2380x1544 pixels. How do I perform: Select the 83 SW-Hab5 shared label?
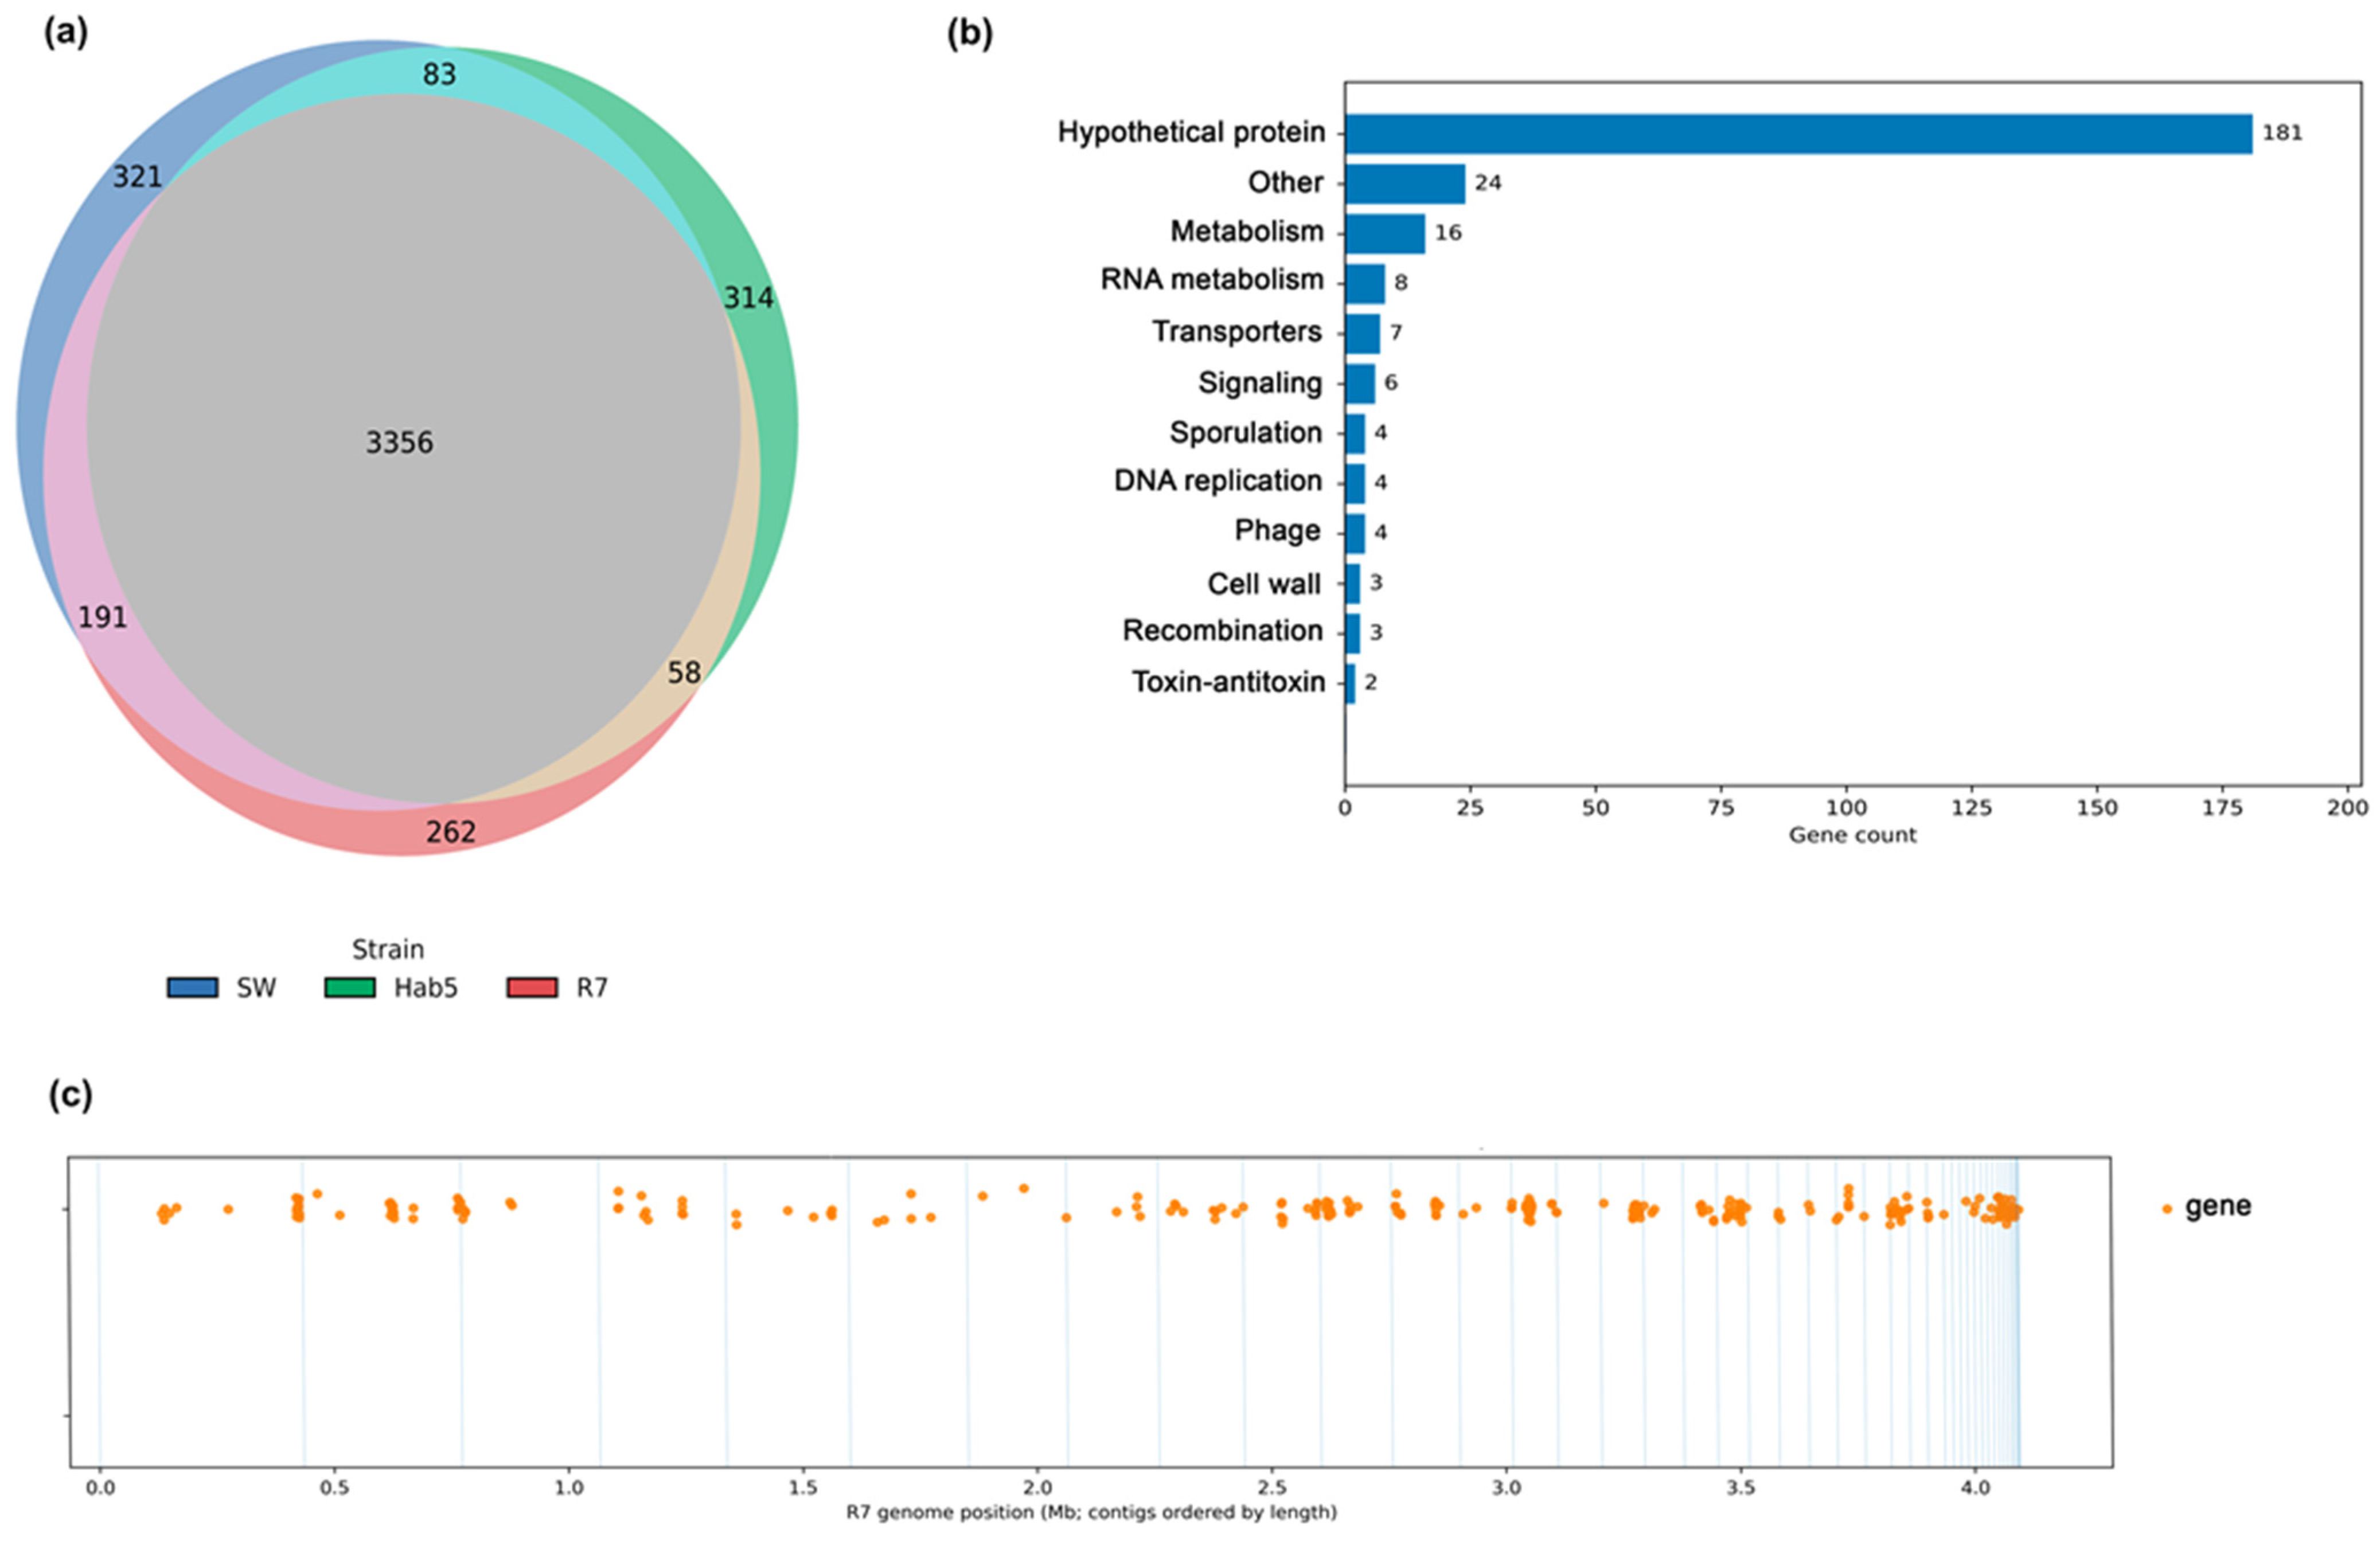click(439, 75)
